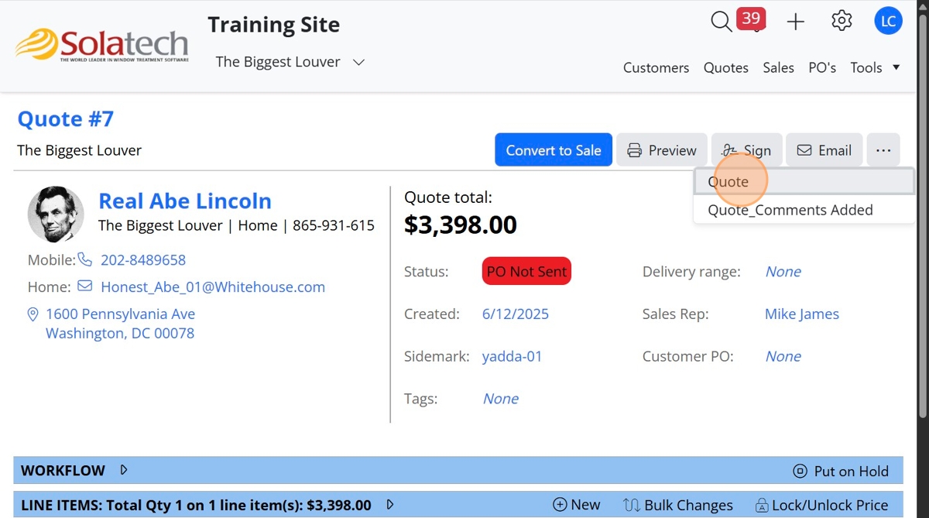Click the Quote #7 heading
929x518 pixels.
tap(66, 118)
